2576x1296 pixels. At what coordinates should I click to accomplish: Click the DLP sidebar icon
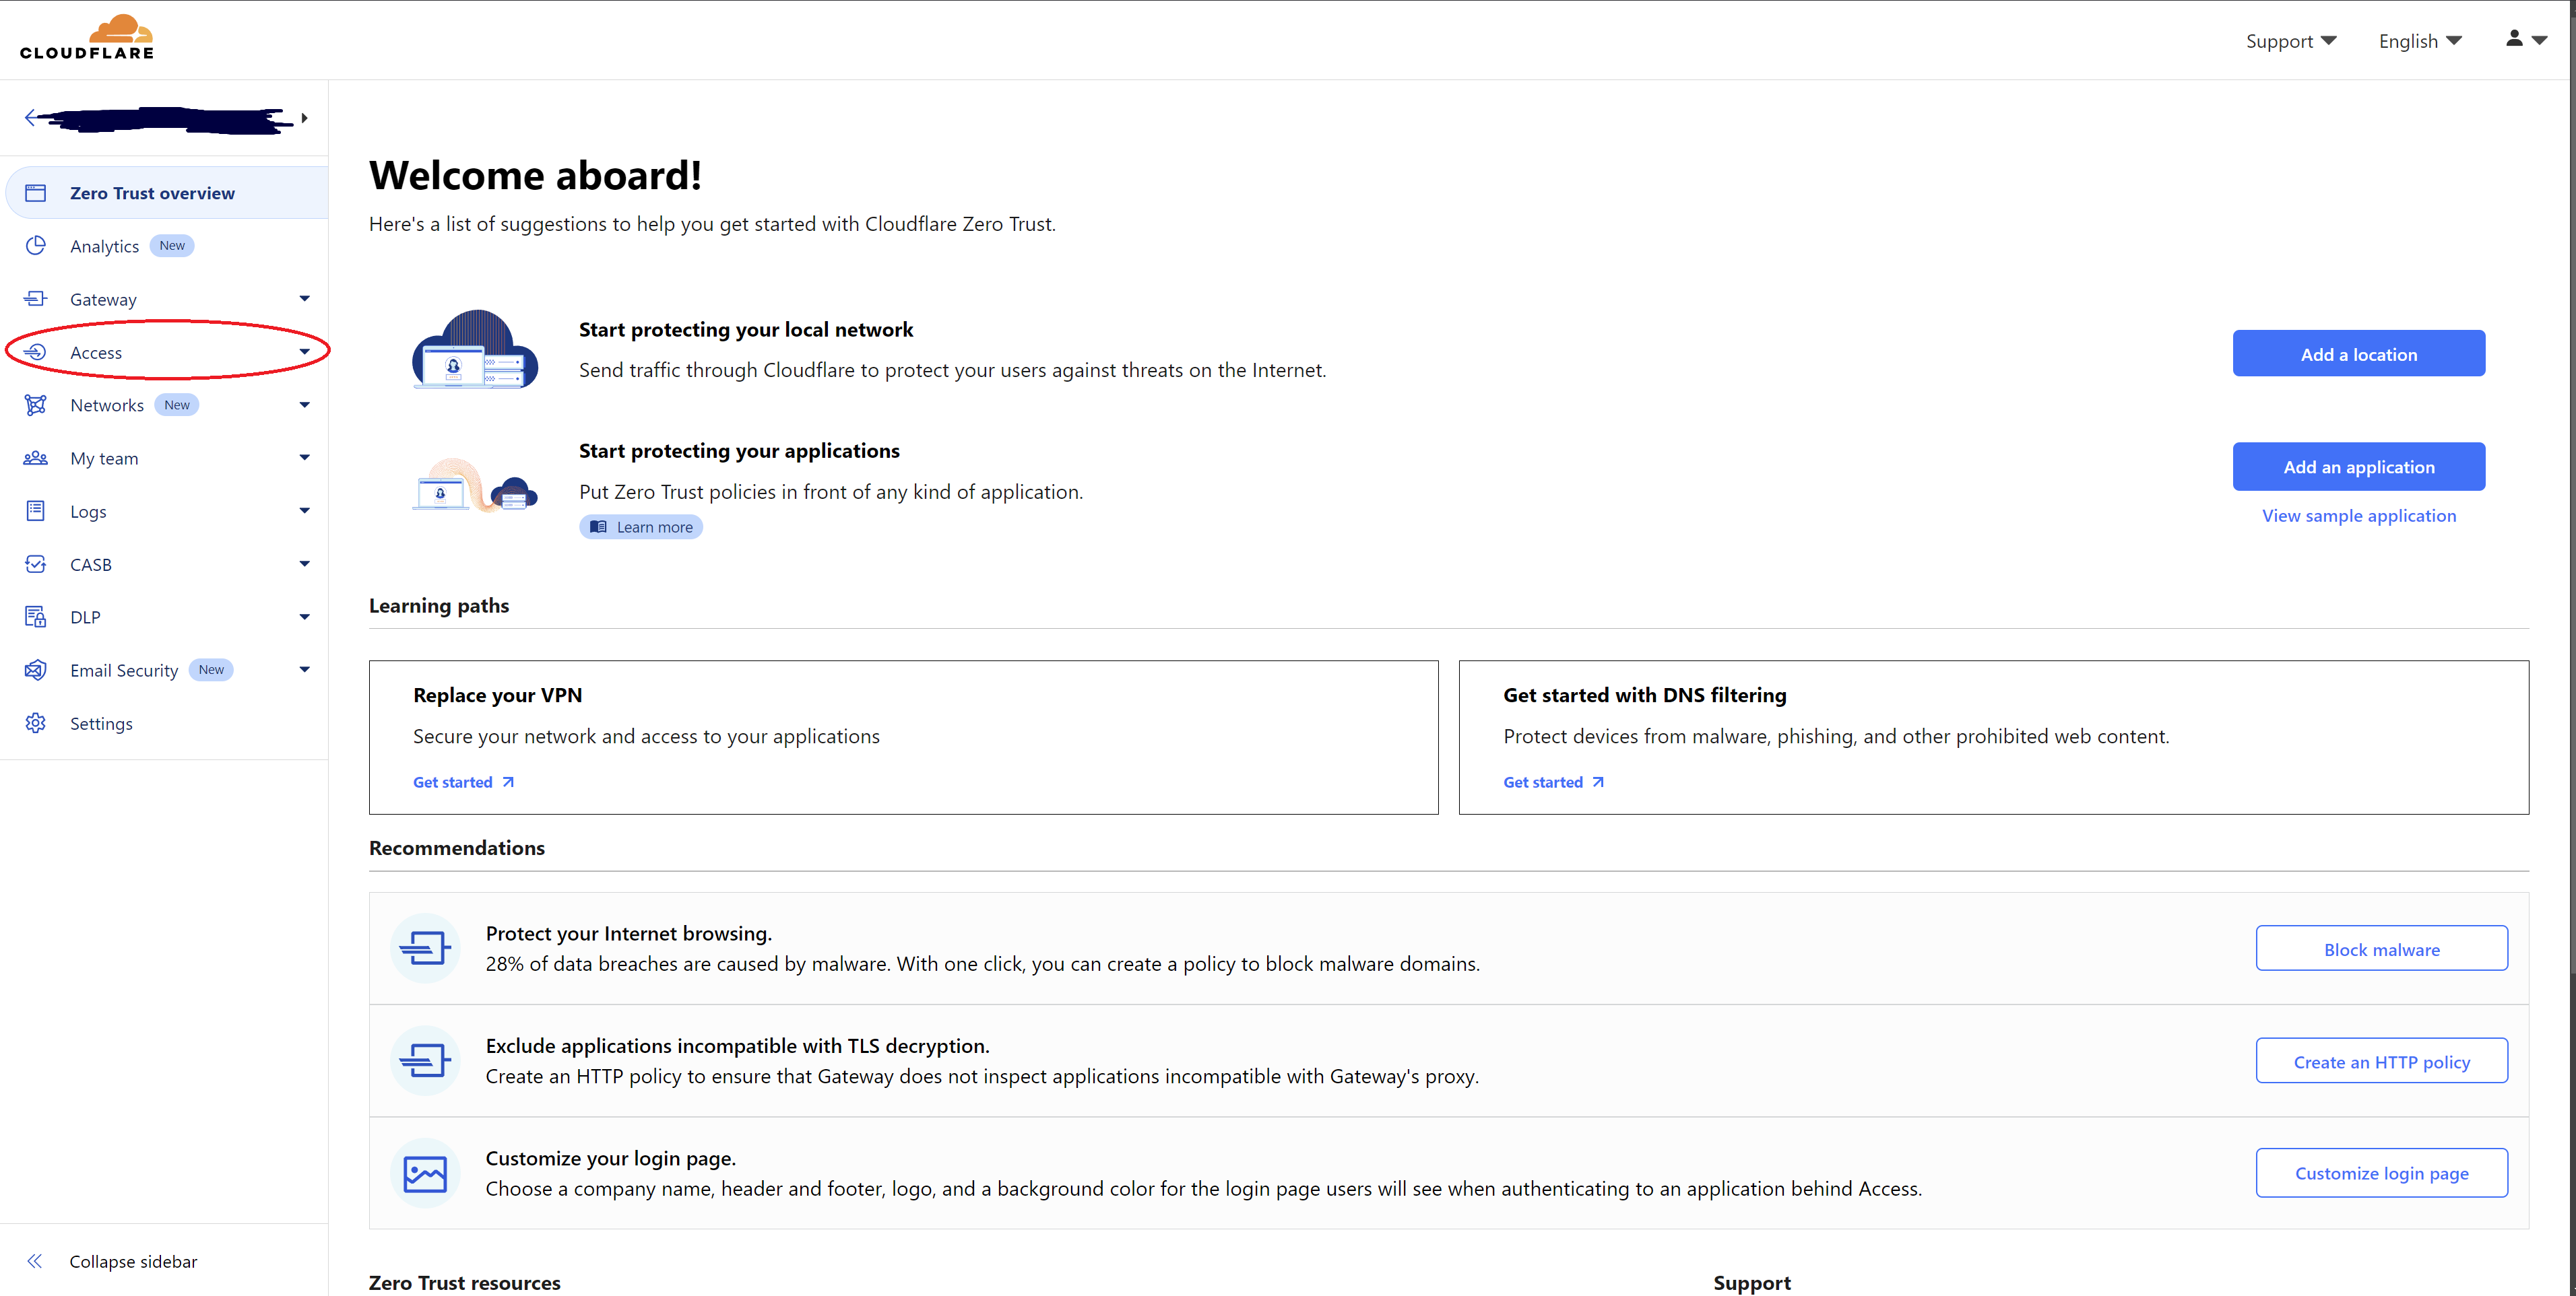pos(36,617)
